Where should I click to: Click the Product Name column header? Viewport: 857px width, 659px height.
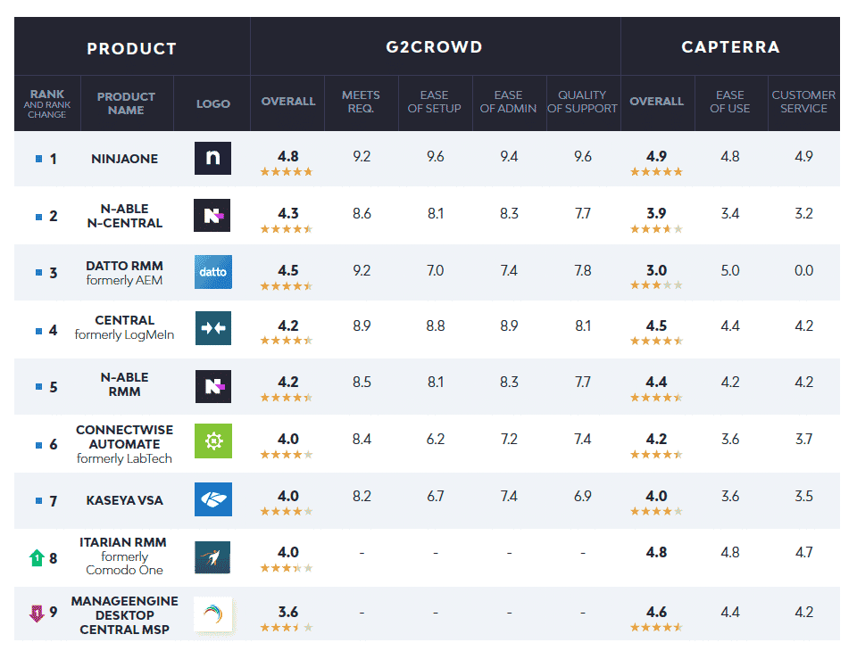pyautogui.click(x=126, y=103)
